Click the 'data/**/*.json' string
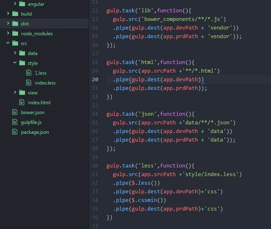The width and height of the screenshot is (271, 229). point(207,122)
